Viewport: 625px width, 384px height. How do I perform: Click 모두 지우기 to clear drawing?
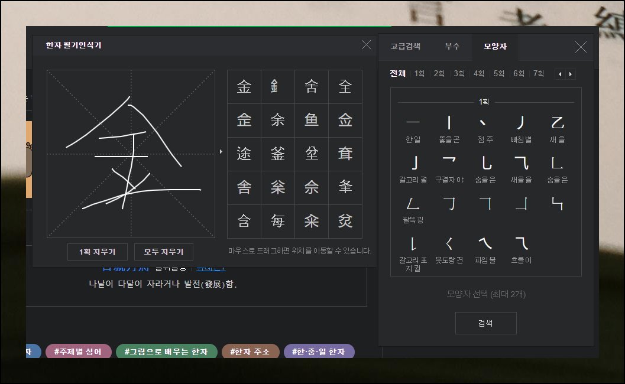click(x=164, y=252)
